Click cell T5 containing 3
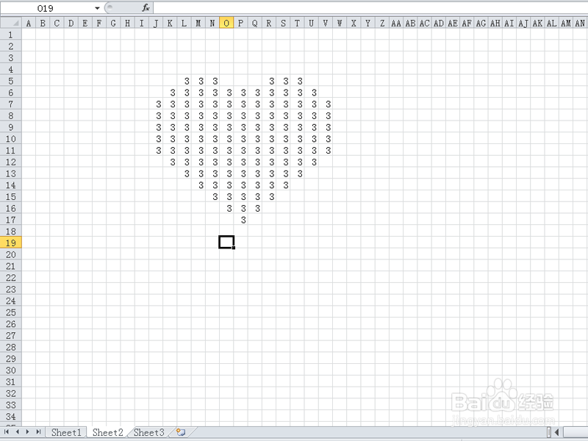Screen dimensions: 588x441 click(x=298, y=81)
